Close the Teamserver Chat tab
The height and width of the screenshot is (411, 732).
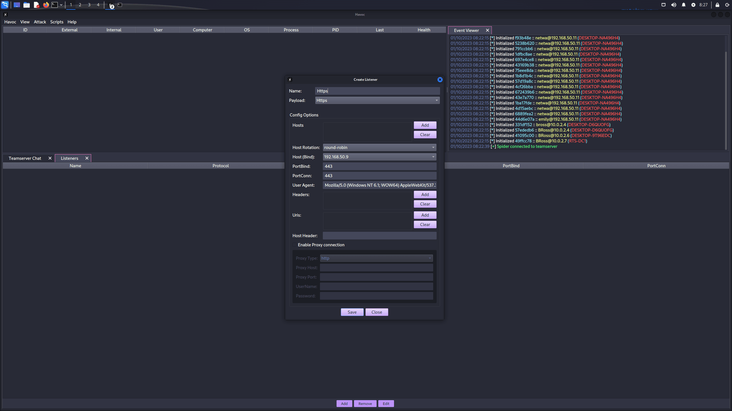50,158
